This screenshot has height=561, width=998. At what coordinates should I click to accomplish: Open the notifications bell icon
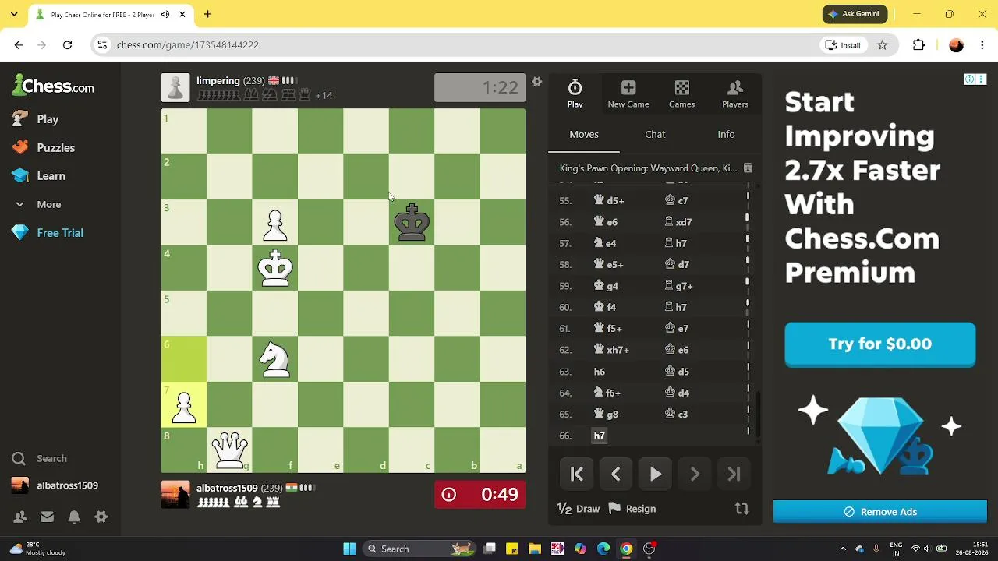74,517
